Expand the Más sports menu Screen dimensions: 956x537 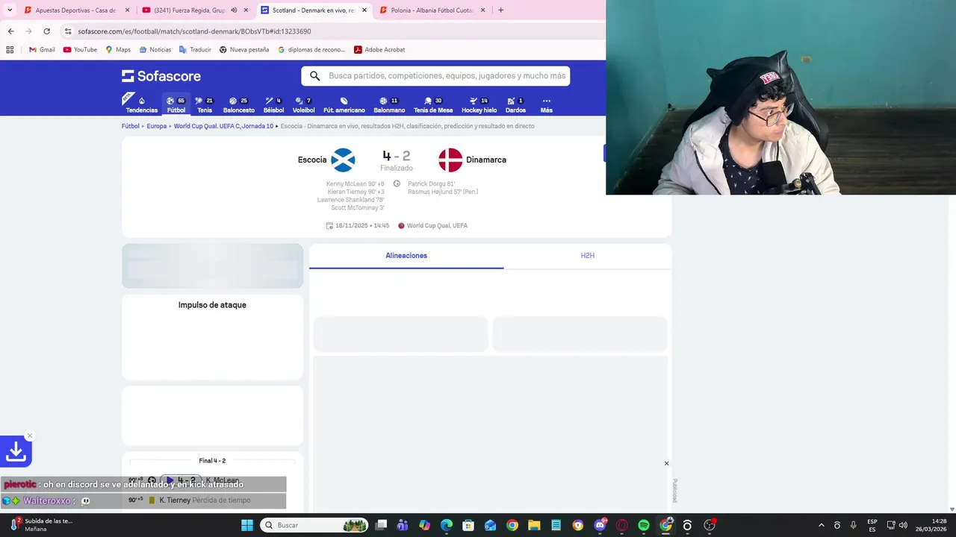(x=546, y=105)
